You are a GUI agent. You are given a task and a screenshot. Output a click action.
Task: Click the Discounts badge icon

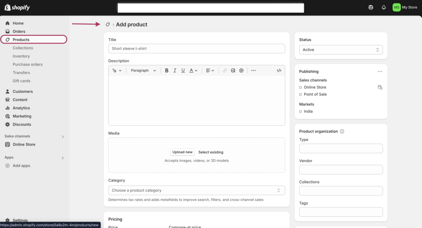(7, 125)
